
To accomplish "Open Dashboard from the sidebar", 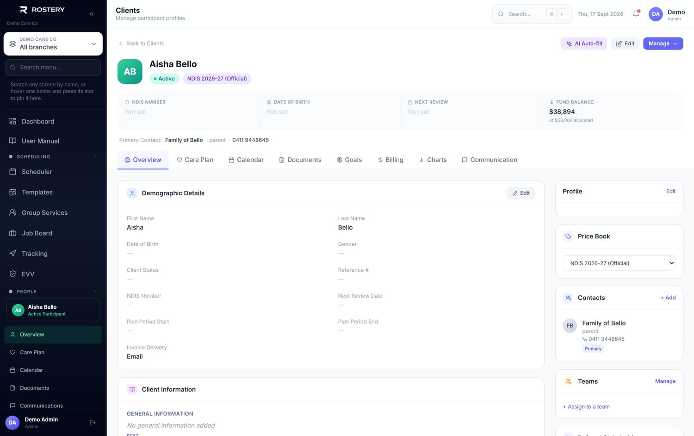I will coord(53,121).
